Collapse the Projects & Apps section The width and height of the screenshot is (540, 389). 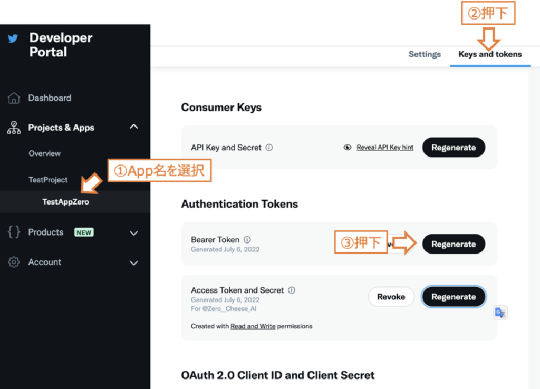pyautogui.click(x=133, y=127)
